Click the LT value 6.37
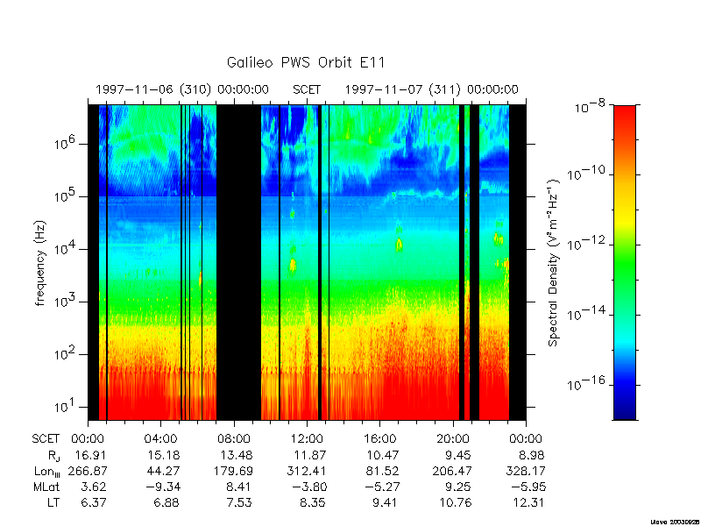This screenshot has height=526, width=701. pos(94,502)
